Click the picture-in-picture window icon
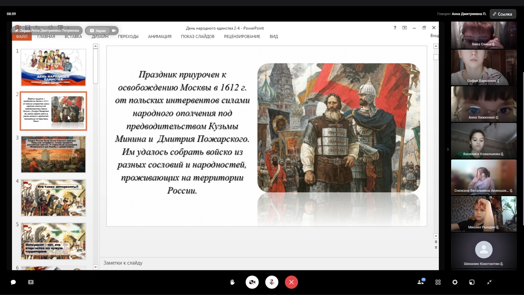 [472, 282]
